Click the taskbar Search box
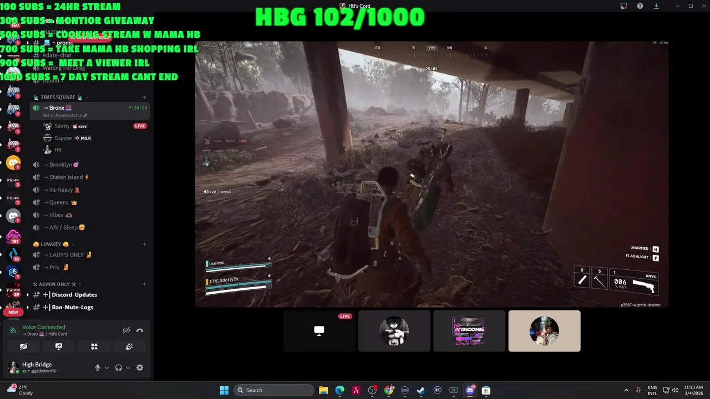This screenshot has width=710, height=399. 274,390
